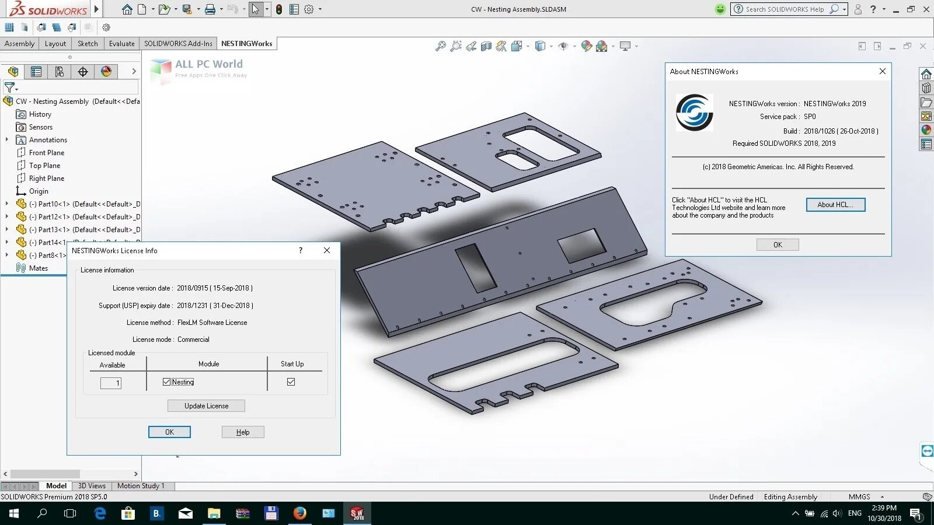
Task: Expand the Annotations folder
Action: (6, 139)
